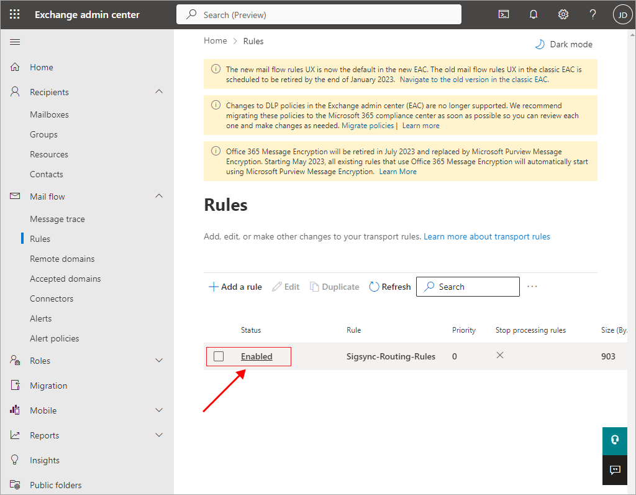The image size is (636, 495).
Task: Click the Home breadcrumb link
Action: pos(216,40)
